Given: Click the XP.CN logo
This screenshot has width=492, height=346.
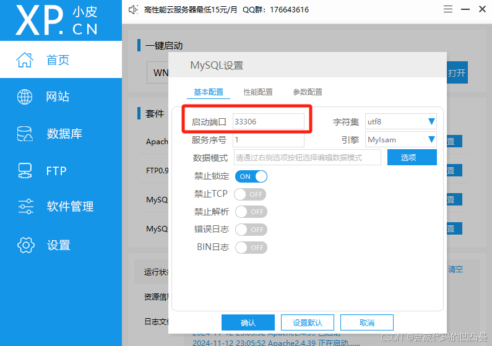Looking at the screenshot, I should [57, 20].
